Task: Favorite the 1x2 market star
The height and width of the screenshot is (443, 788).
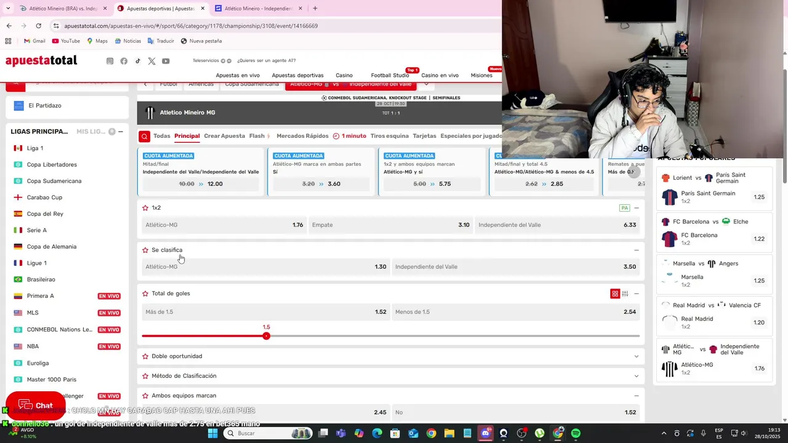Action: 145,208
